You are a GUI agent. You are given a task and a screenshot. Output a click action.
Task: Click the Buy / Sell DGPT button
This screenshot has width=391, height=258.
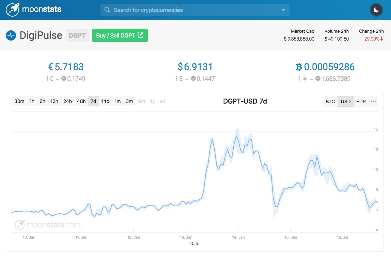(x=120, y=35)
